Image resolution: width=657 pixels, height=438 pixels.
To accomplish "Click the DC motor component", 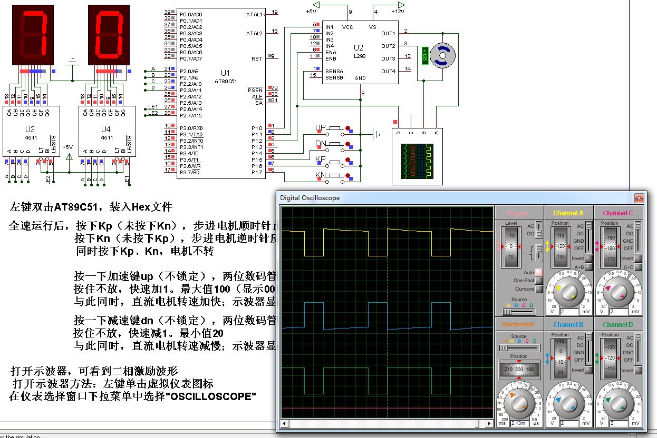I will pos(442,55).
